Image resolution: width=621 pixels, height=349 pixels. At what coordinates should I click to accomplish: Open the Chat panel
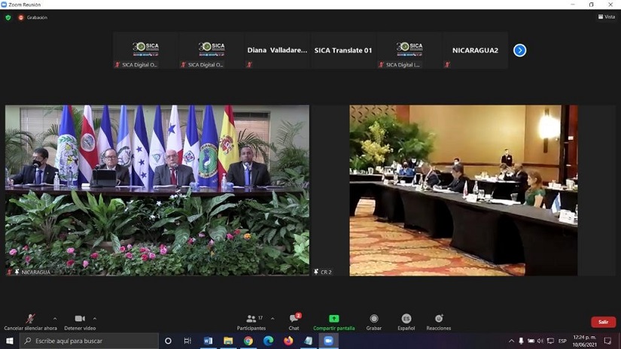coord(294,322)
